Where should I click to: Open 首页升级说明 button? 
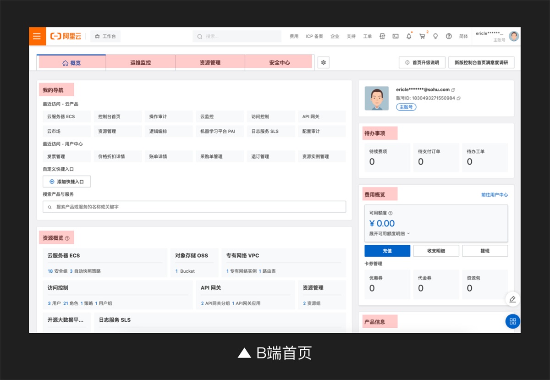tap(422, 63)
